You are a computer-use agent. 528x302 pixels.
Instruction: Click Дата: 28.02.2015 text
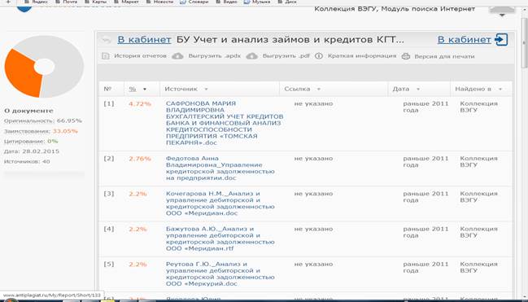(32, 151)
